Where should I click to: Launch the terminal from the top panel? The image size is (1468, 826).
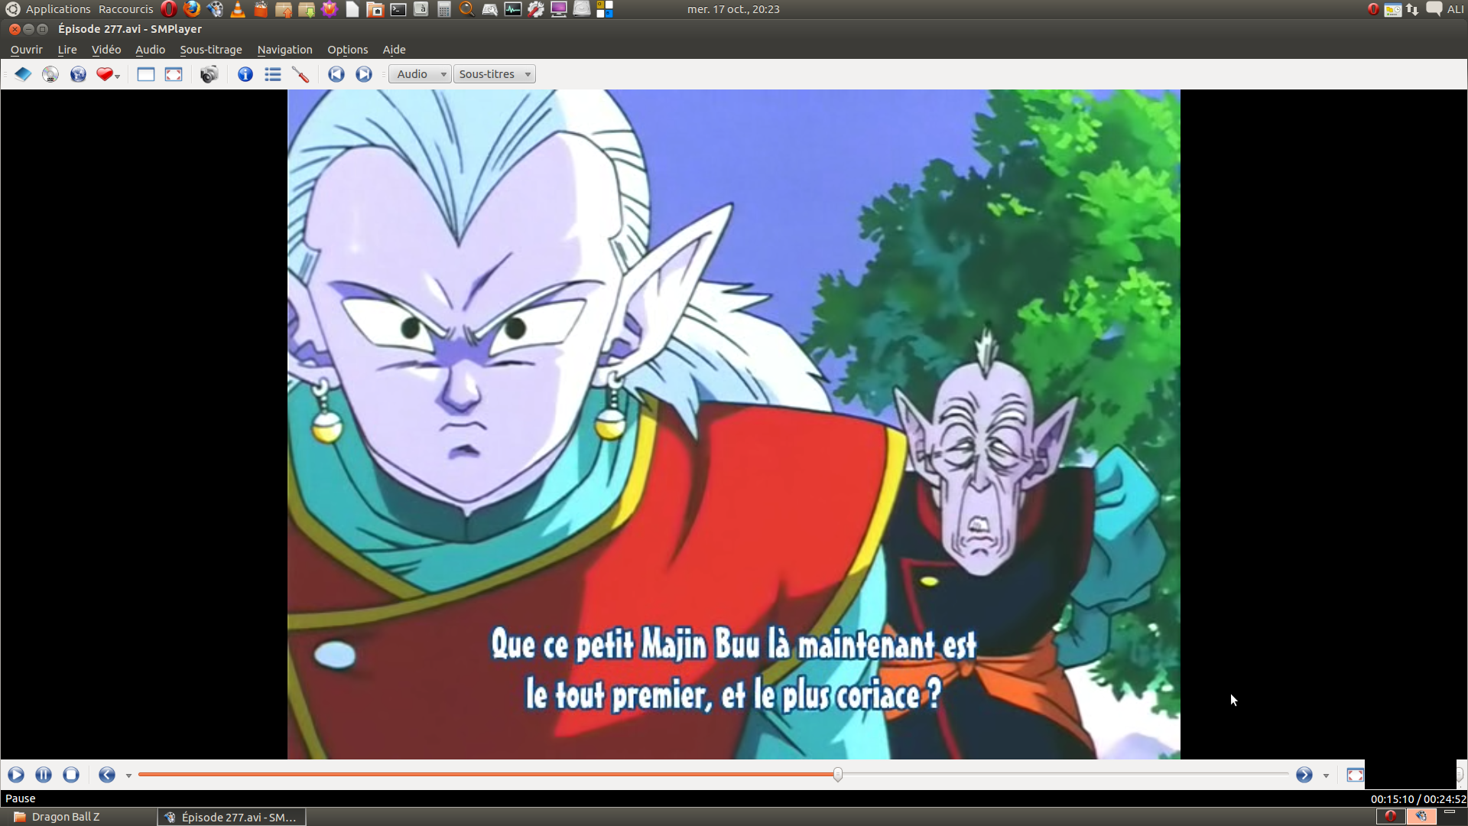tap(398, 9)
